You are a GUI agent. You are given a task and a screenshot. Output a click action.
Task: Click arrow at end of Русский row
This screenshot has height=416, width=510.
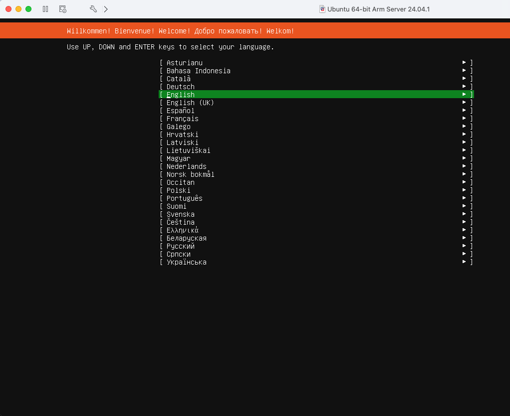click(x=464, y=246)
